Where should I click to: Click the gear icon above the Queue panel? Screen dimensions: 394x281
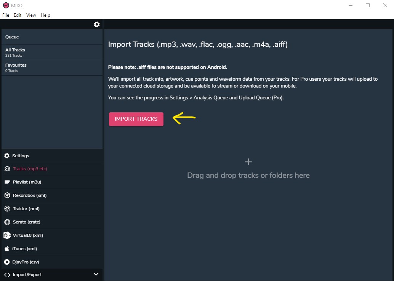tap(97, 24)
